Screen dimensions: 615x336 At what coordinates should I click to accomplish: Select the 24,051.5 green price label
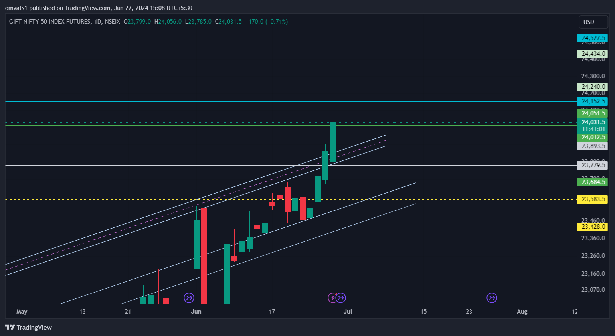593,113
